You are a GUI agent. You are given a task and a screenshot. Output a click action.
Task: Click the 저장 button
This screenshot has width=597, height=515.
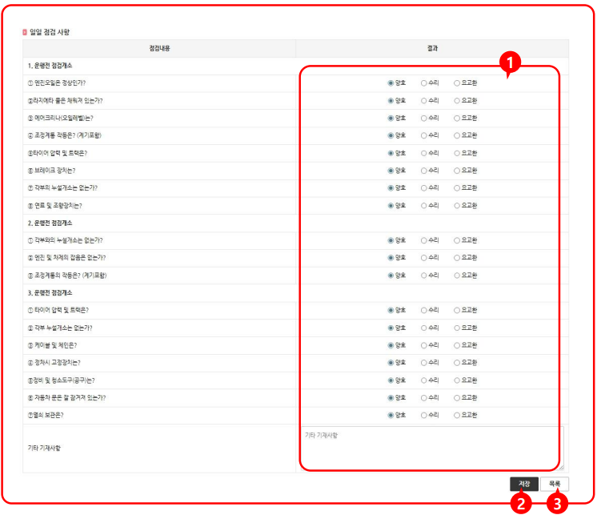[524, 484]
